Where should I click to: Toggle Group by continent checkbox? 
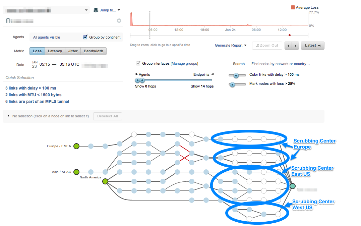pos(85,37)
